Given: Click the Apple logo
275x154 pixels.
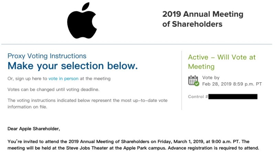Looking at the screenshot, I should [82, 20].
